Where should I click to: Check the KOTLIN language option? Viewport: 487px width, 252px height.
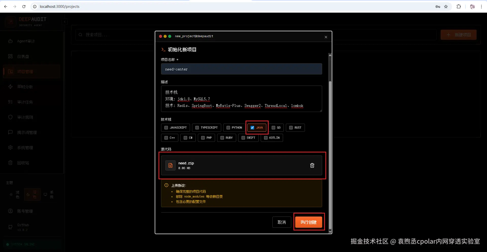coord(266,138)
